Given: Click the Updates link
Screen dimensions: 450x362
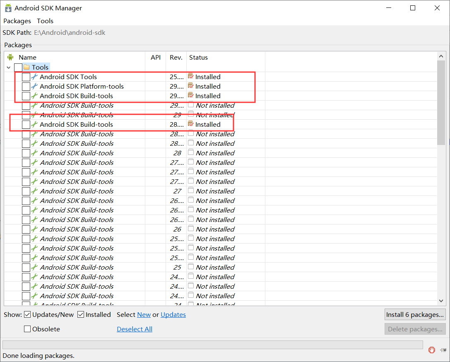Looking at the screenshot, I should [x=173, y=315].
